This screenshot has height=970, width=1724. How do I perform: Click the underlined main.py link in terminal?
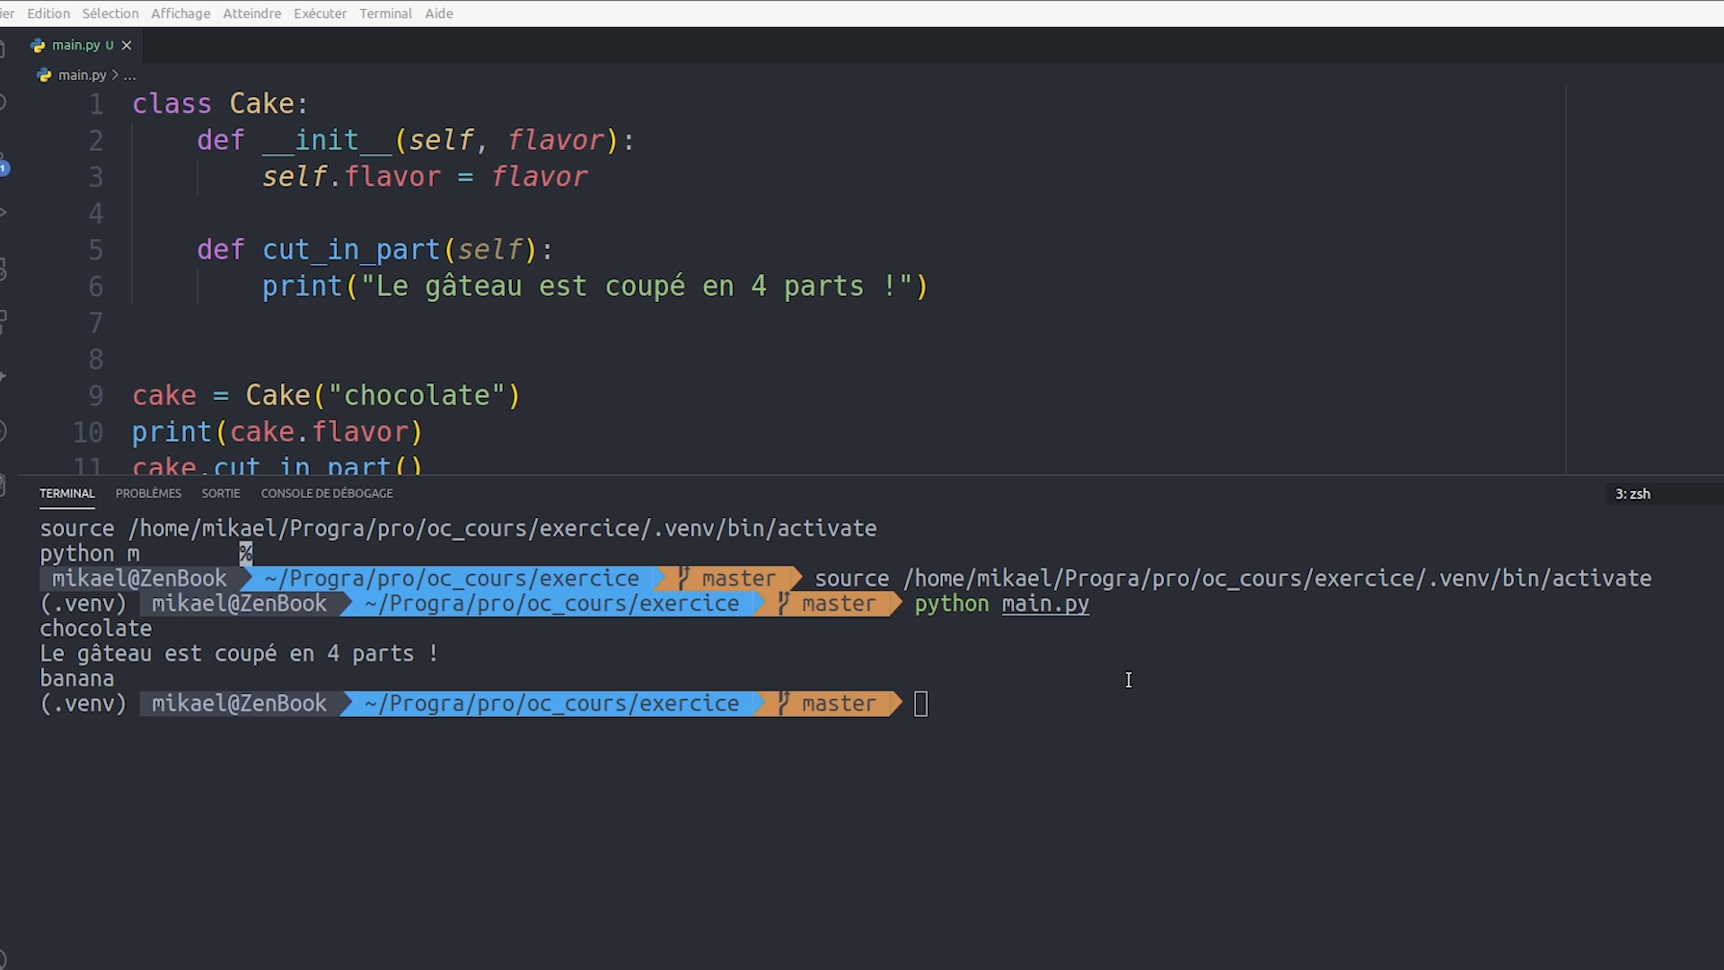pyautogui.click(x=1045, y=604)
